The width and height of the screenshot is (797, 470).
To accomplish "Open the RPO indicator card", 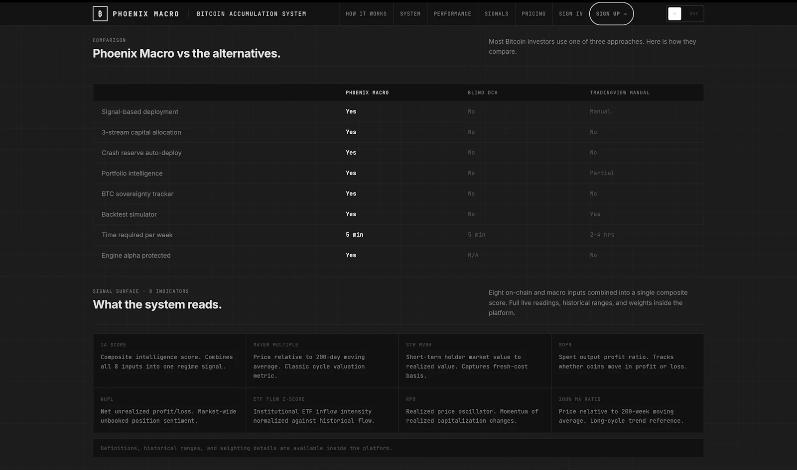I will click(475, 410).
